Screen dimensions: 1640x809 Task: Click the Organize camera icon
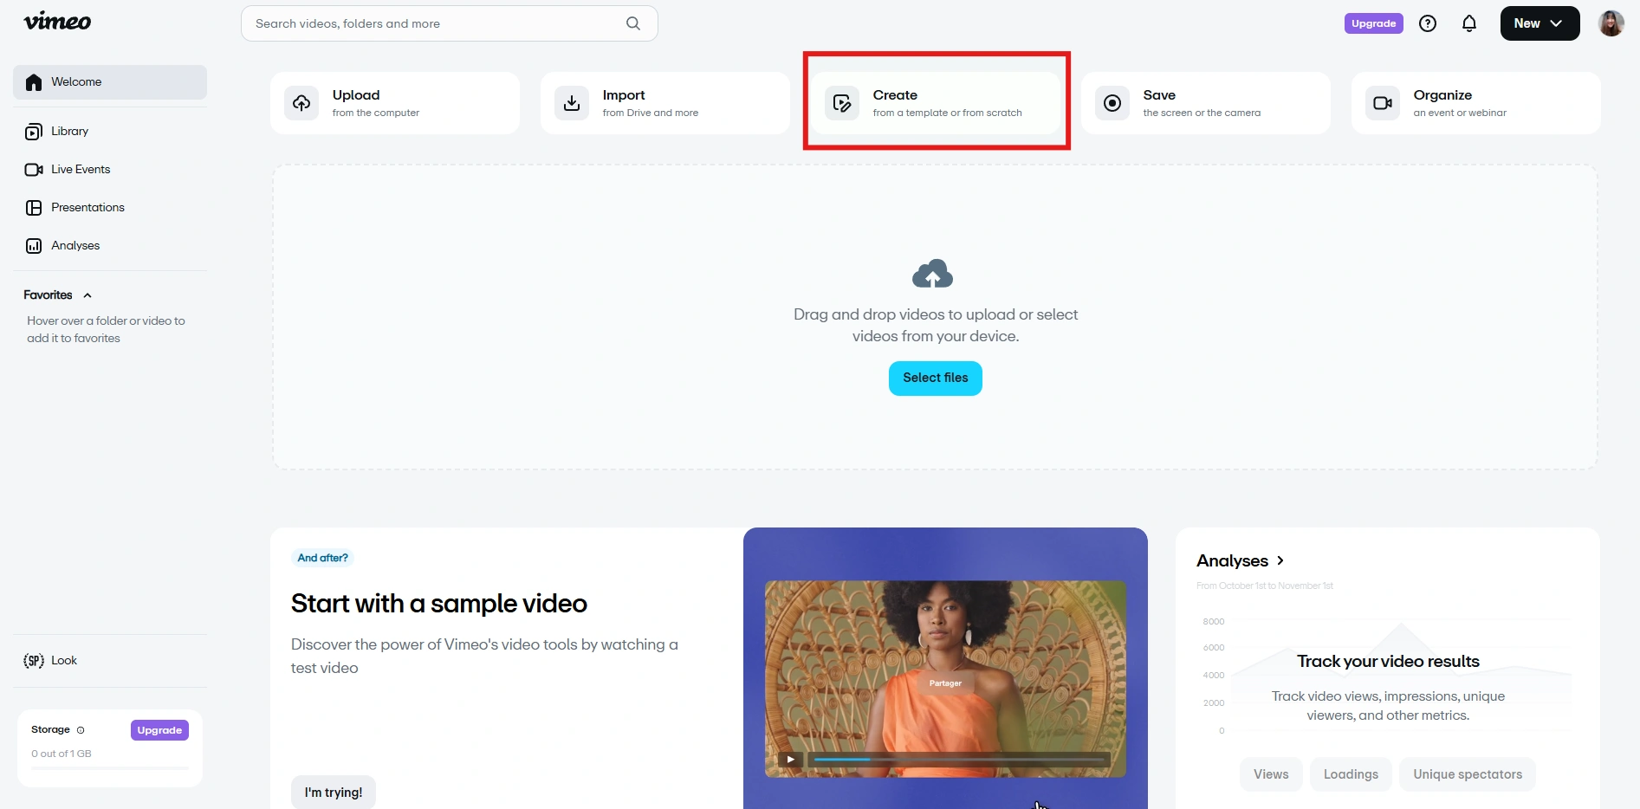pos(1383,103)
